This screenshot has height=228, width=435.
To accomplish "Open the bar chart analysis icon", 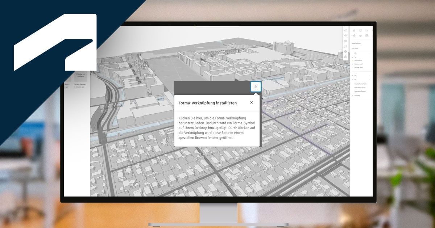I will pos(354,30).
